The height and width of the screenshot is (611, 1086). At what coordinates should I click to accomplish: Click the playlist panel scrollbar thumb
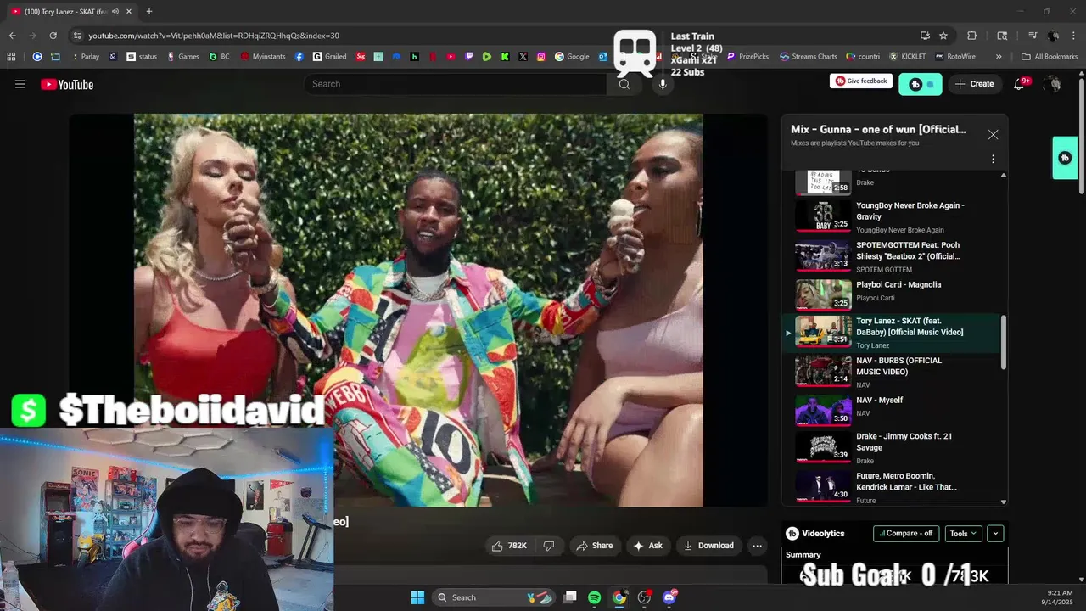[1005, 342]
